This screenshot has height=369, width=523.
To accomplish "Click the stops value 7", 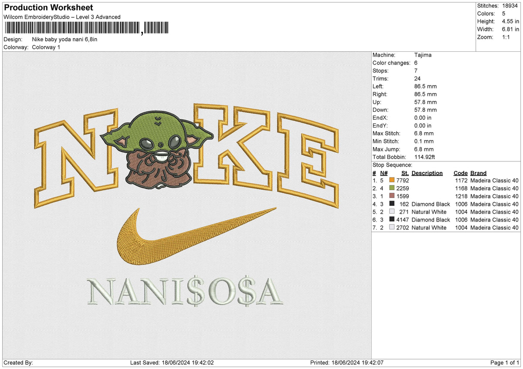I will [416, 71].
